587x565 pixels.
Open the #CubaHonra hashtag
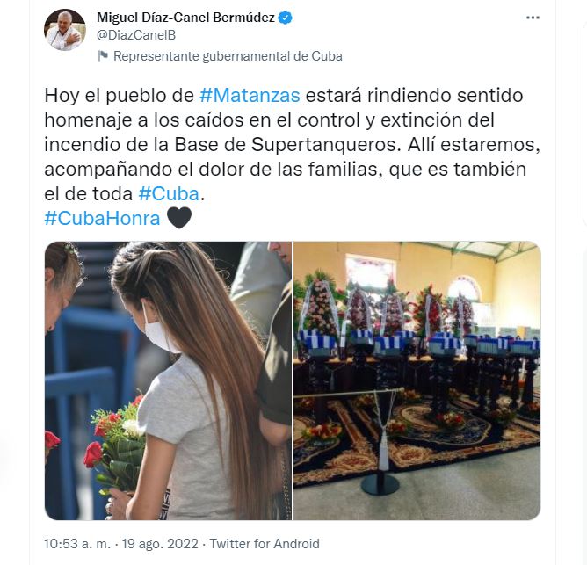coord(102,218)
